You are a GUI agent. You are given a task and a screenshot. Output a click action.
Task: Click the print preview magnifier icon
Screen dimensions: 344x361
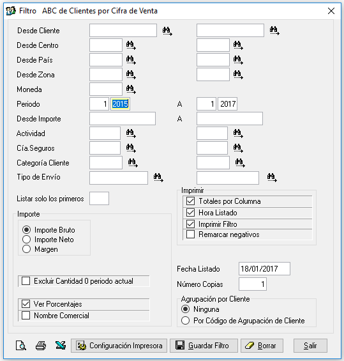pyautogui.click(x=20, y=346)
